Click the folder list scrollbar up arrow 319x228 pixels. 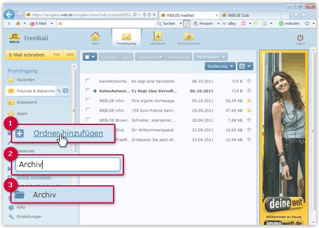coord(74,66)
